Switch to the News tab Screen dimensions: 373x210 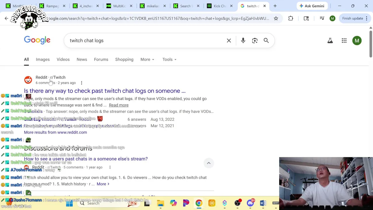click(x=82, y=60)
